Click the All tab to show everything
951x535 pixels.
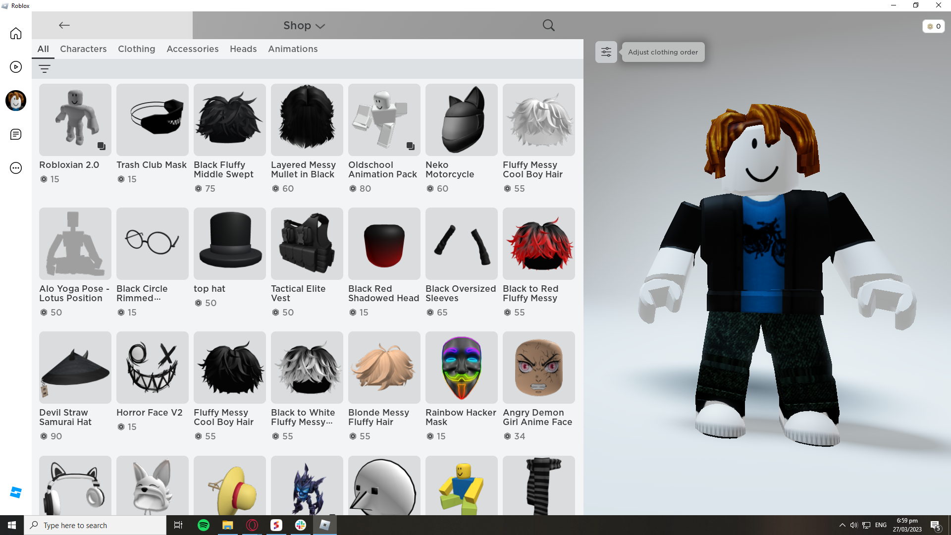coord(43,49)
